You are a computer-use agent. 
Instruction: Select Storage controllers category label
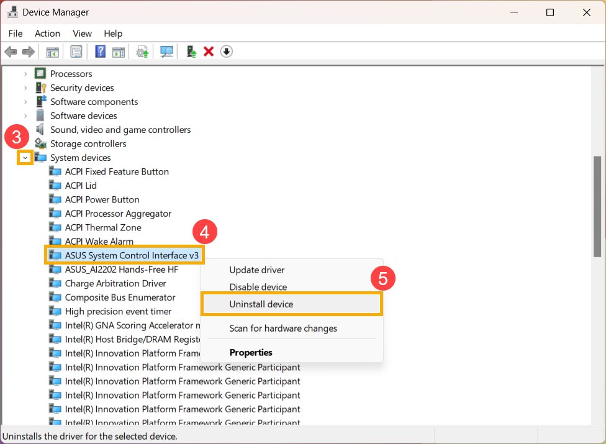[88, 143]
